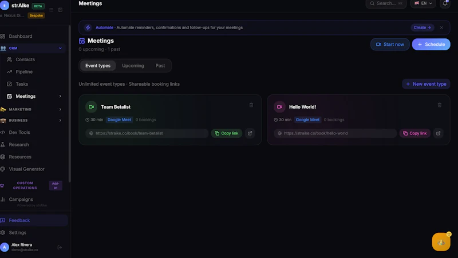Click the Team Betalist video icon
Screen dimensions: 458x258
pos(91,107)
